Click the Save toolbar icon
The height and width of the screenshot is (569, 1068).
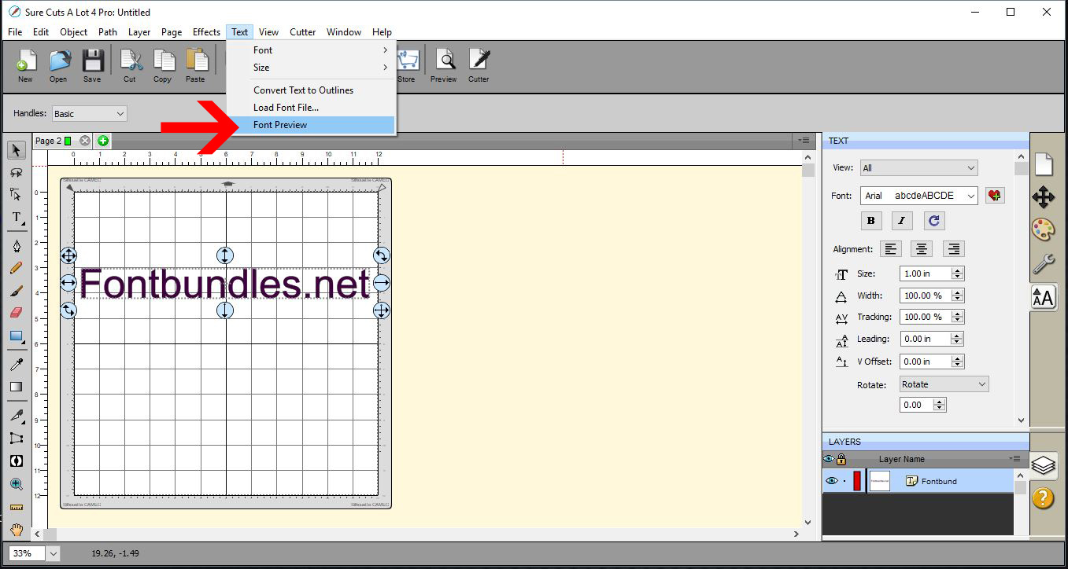tap(92, 64)
